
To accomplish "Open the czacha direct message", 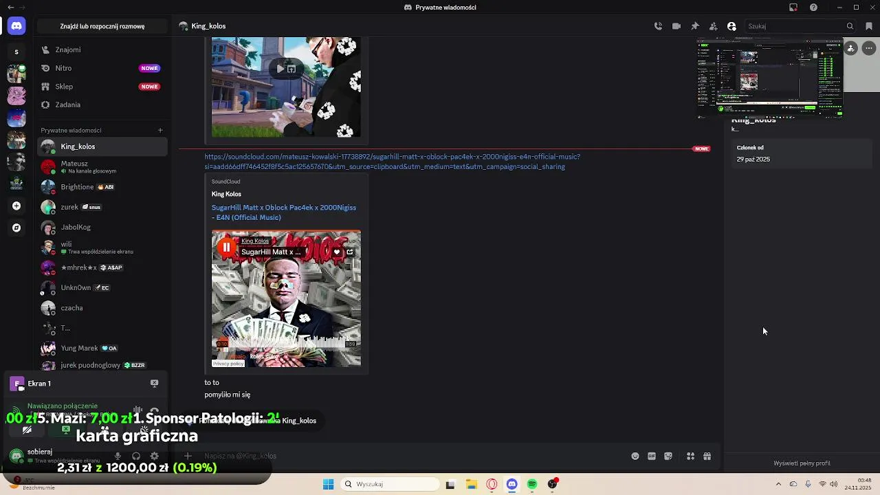I will click(x=102, y=308).
